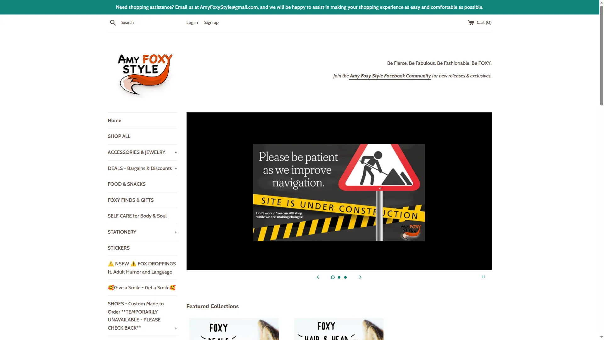Click the Sign up link
The width and height of the screenshot is (604, 340).
coord(211,23)
